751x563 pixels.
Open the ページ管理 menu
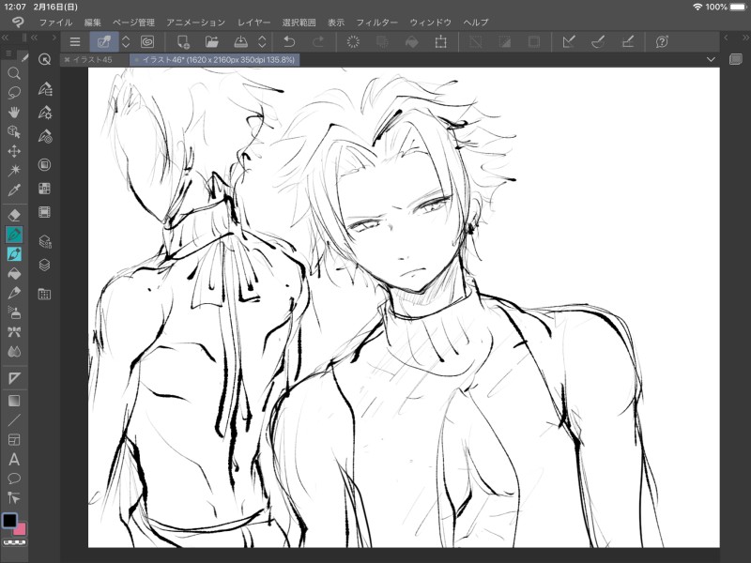pos(133,22)
